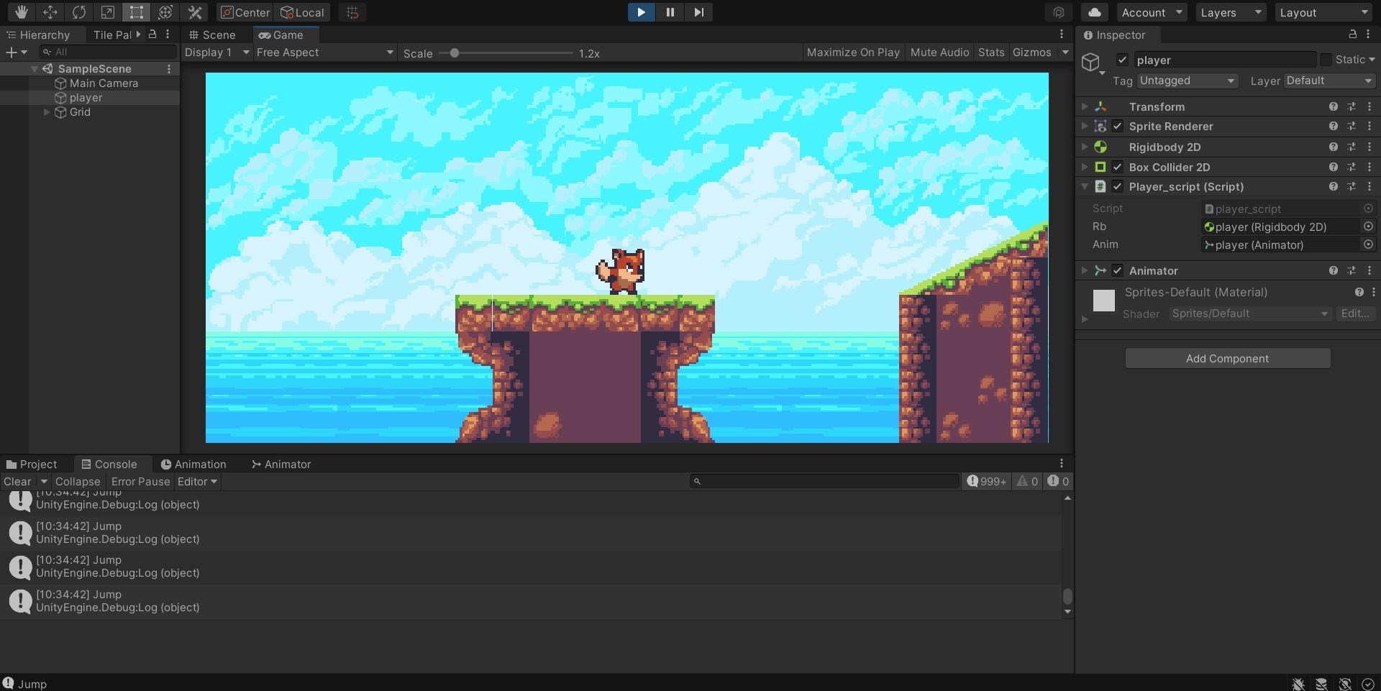
Task: Toggle Error Pause in the Console
Action: [140, 482]
